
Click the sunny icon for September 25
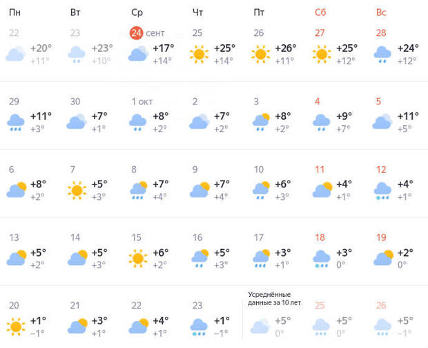pos(200,53)
